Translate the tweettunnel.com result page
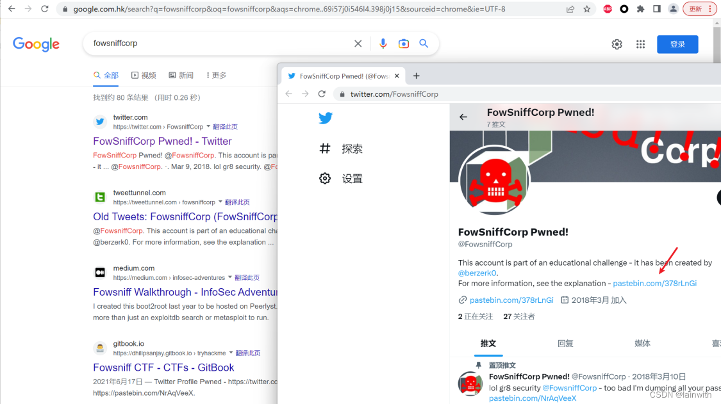The image size is (721, 404). pyautogui.click(x=236, y=202)
